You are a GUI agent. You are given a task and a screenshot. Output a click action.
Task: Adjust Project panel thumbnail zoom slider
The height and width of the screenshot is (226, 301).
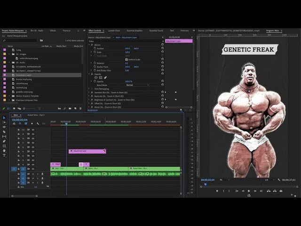29,109
